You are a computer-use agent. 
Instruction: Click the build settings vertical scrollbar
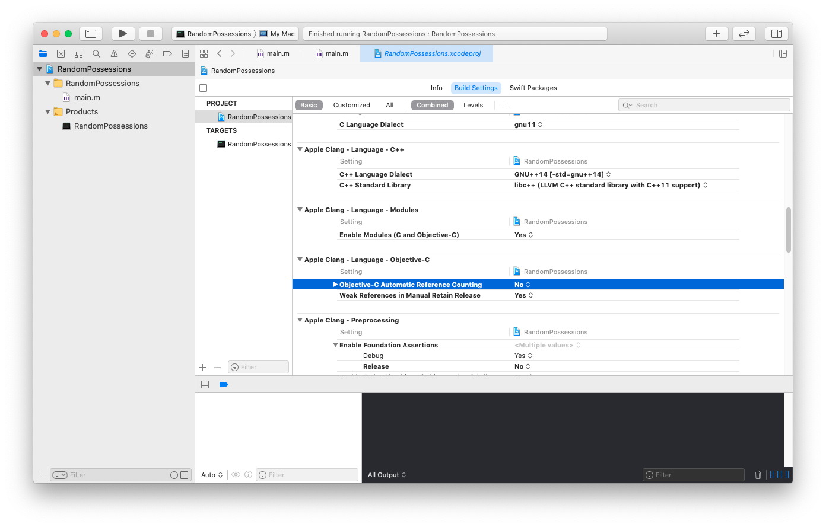click(789, 230)
